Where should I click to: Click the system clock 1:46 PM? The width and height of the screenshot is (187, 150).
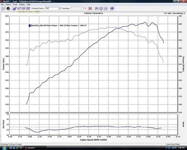click(x=182, y=148)
